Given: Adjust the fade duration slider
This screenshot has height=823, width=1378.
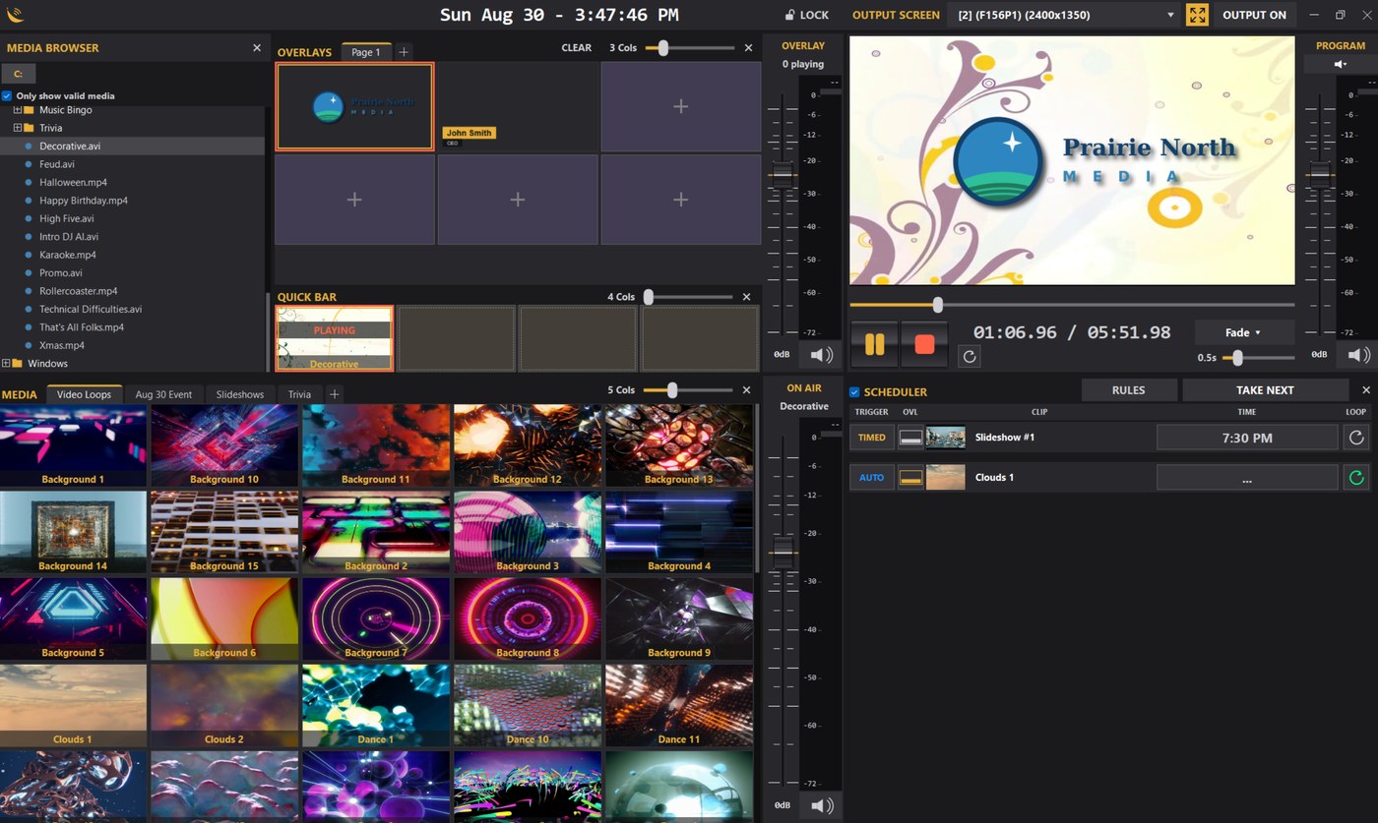Looking at the screenshot, I should 1237,358.
